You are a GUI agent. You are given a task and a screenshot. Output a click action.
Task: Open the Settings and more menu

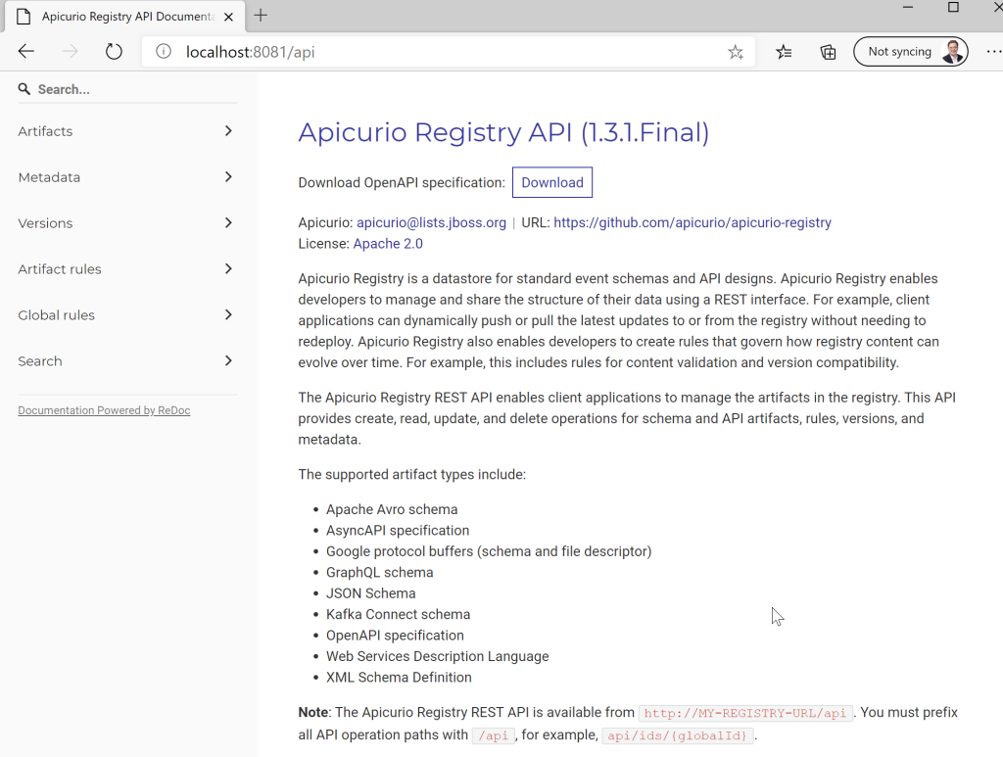coord(993,51)
